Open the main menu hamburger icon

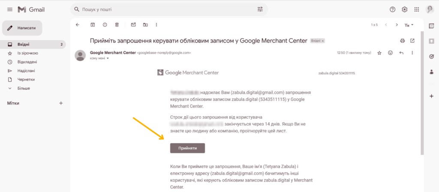(10, 9)
